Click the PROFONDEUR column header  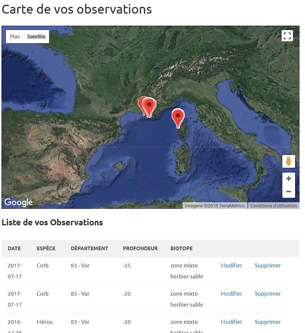coord(140,248)
